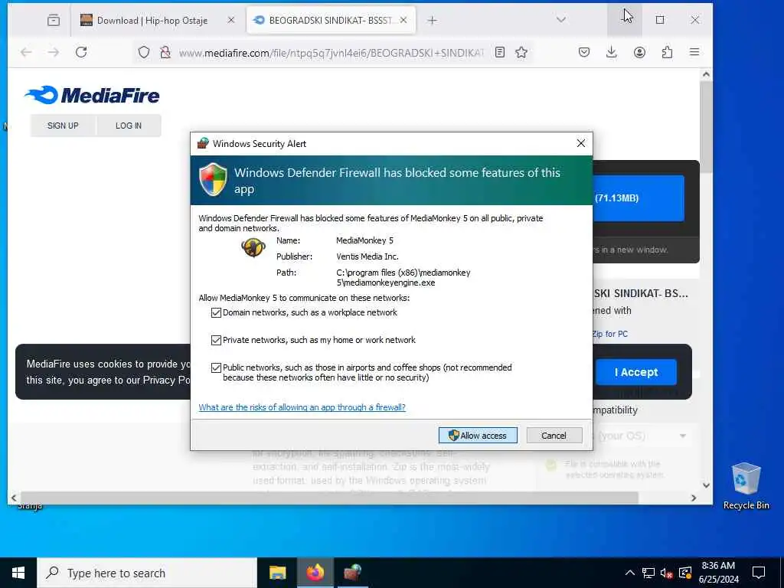Click Allow access button

[478, 436]
